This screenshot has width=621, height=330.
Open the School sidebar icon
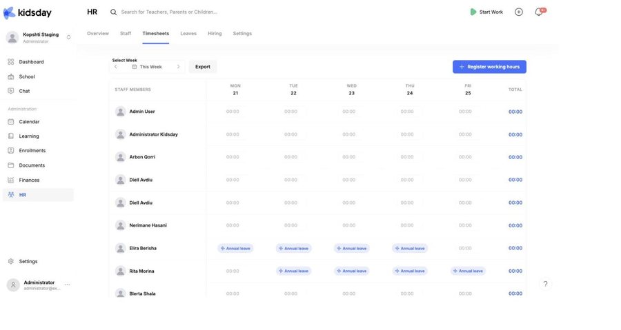10,76
